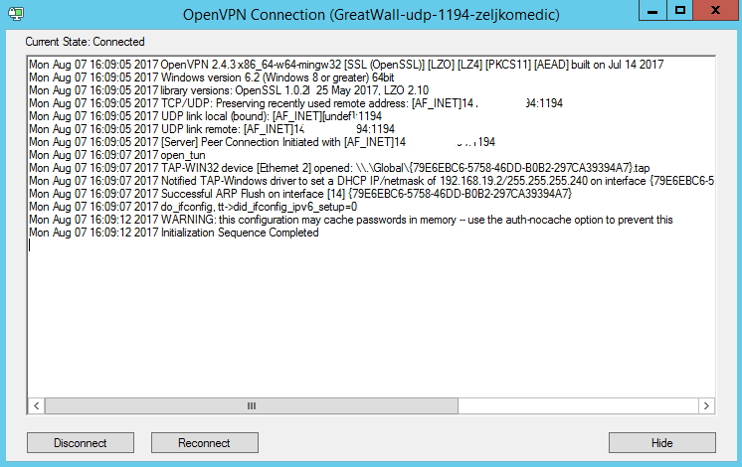This screenshot has height=467, width=742.
Task: Click the 'Notified TAP-Windows driver' log line
Action: 371,181
